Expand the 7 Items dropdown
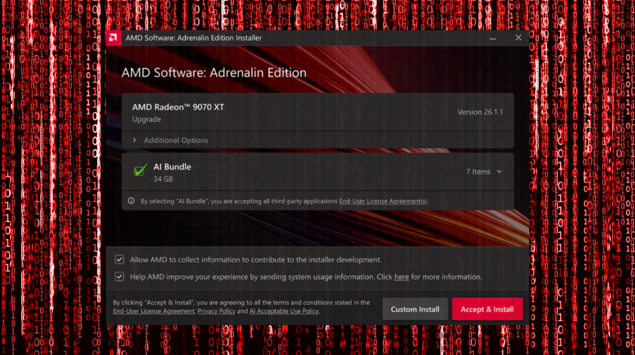The image size is (635, 355). [x=484, y=172]
